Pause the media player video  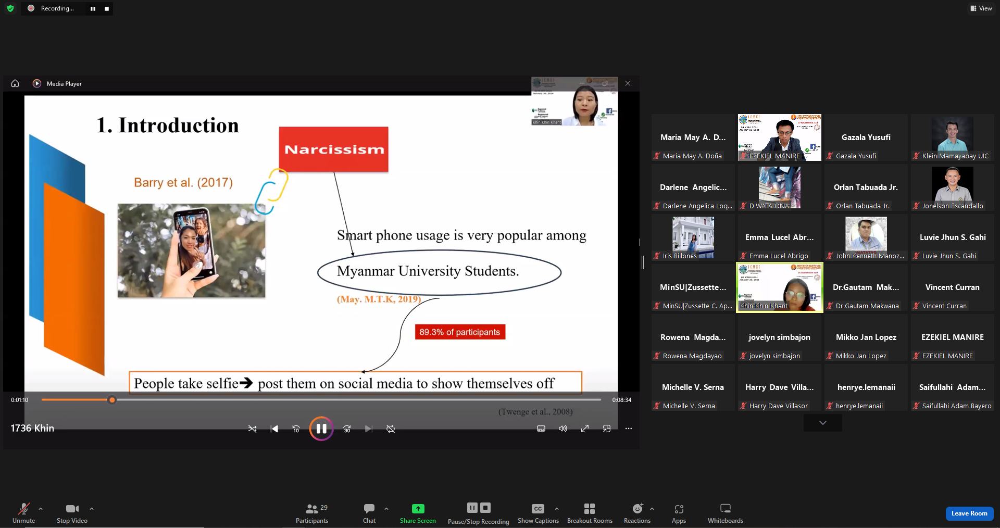click(321, 429)
